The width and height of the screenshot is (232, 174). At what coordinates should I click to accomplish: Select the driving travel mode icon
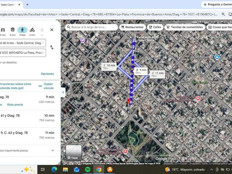click(3, 30)
